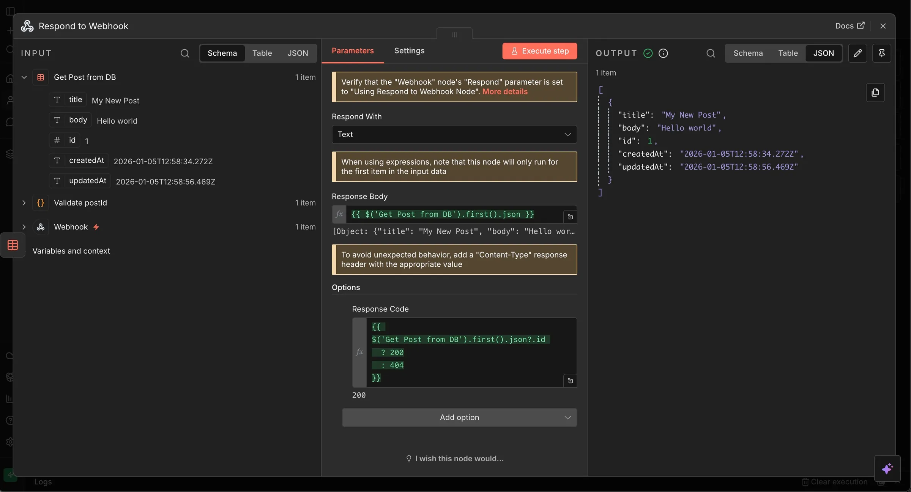Expand the Response Code expression editor
This screenshot has width=911, height=492.
tap(570, 381)
